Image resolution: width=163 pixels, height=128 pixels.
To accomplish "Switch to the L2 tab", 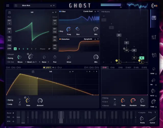I will pos(54,68).
